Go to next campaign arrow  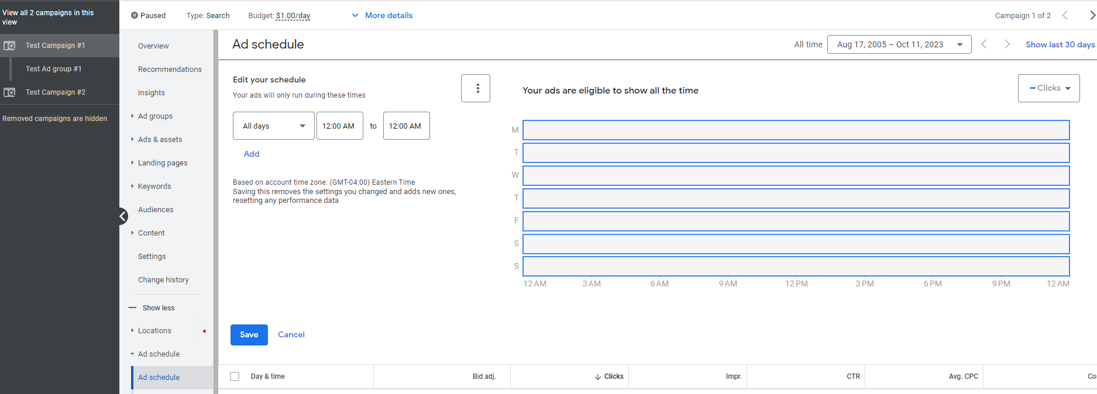(x=1092, y=15)
